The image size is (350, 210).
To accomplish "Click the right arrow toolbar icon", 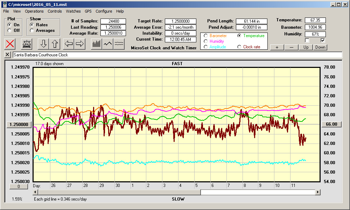I will [x=80, y=44].
